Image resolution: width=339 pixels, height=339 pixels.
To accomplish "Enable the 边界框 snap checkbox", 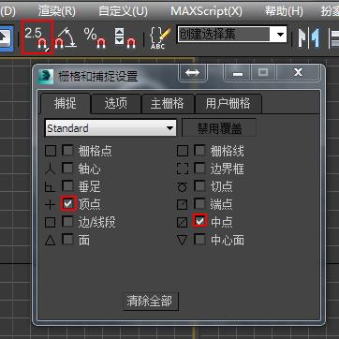I will [x=199, y=169].
